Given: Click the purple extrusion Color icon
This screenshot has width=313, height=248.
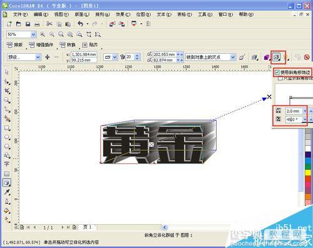Looking at the screenshot, I should pos(266,57).
